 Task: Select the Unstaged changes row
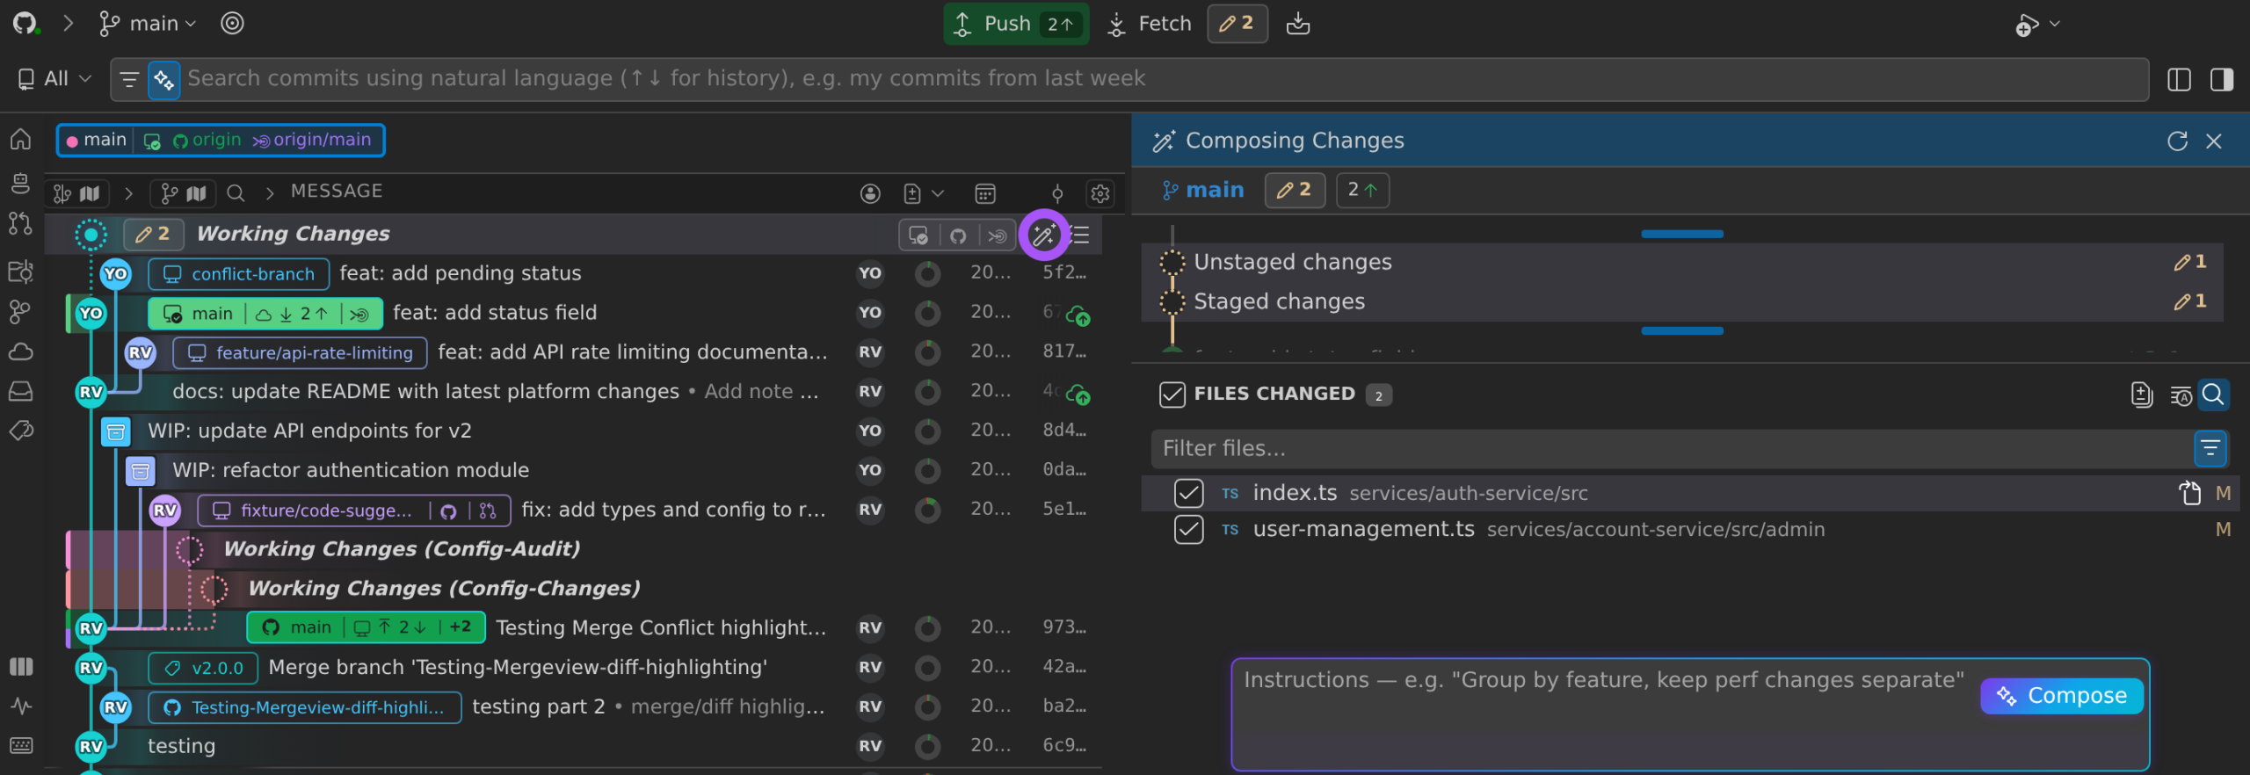point(1681,262)
